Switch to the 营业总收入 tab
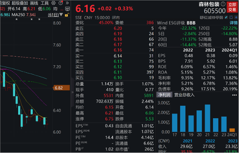 point(184,95)
